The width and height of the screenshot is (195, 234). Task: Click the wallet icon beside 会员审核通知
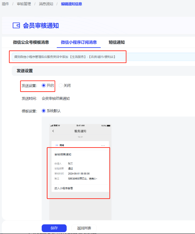16,25
